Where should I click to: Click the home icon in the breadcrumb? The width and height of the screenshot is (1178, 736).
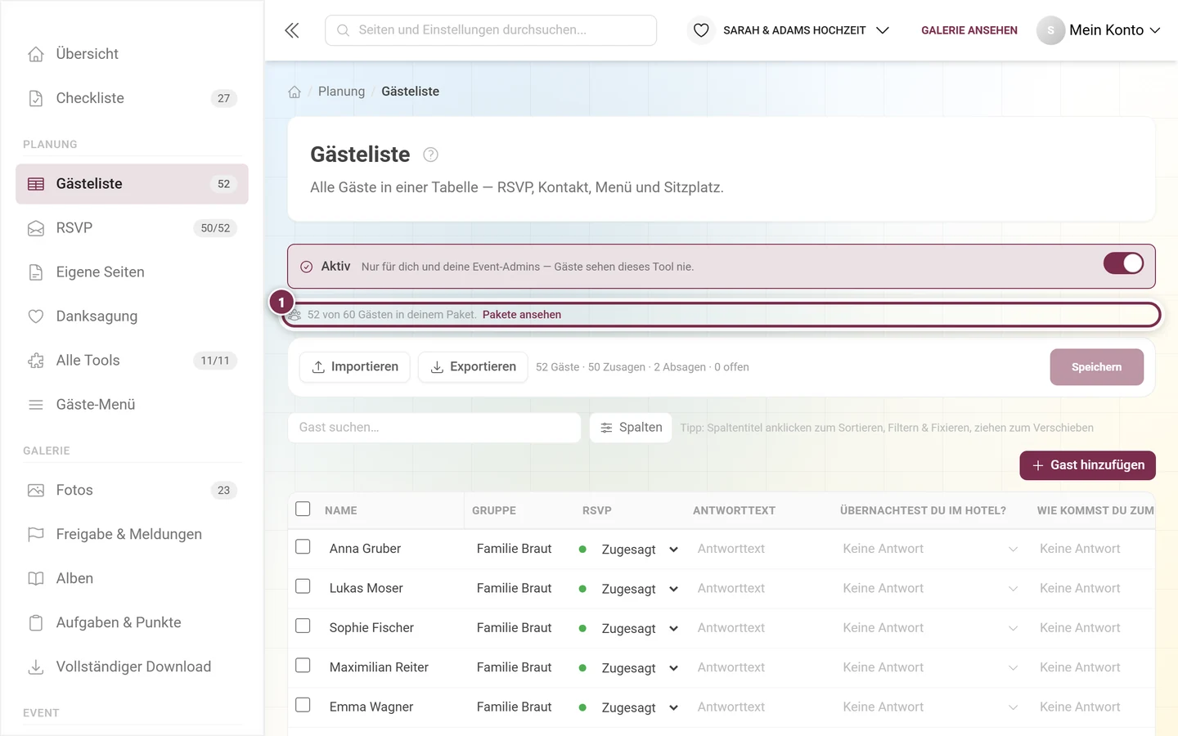click(x=294, y=92)
